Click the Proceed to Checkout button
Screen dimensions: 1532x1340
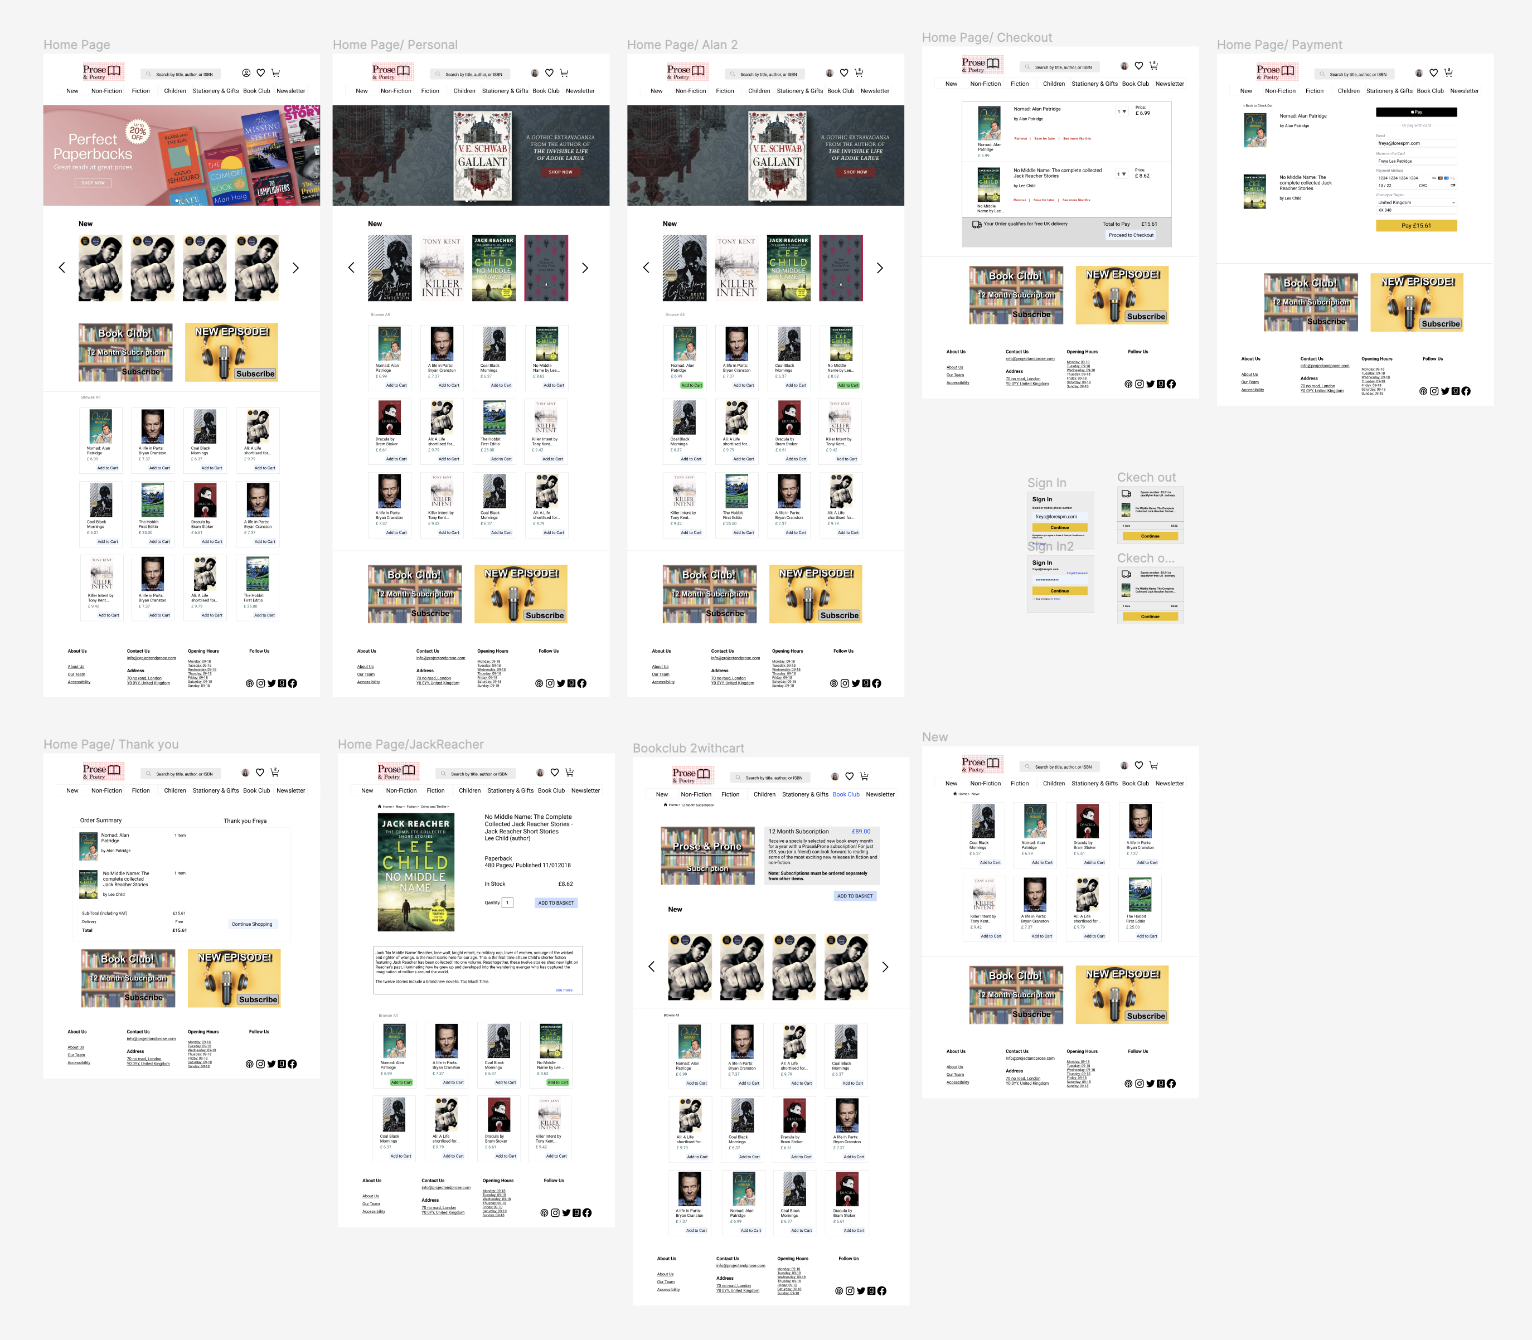(1130, 235)
